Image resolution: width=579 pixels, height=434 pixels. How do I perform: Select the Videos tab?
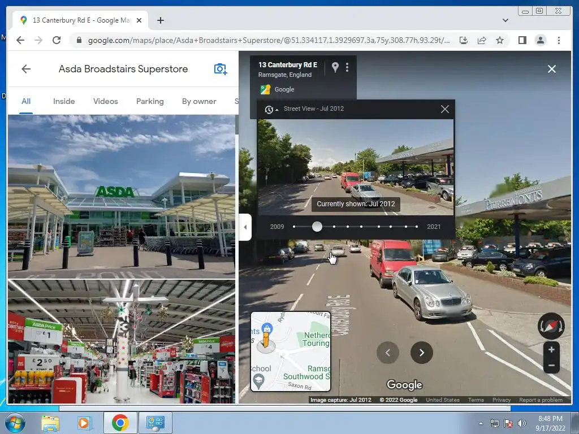pyautogui.click(x=105, y=102)
